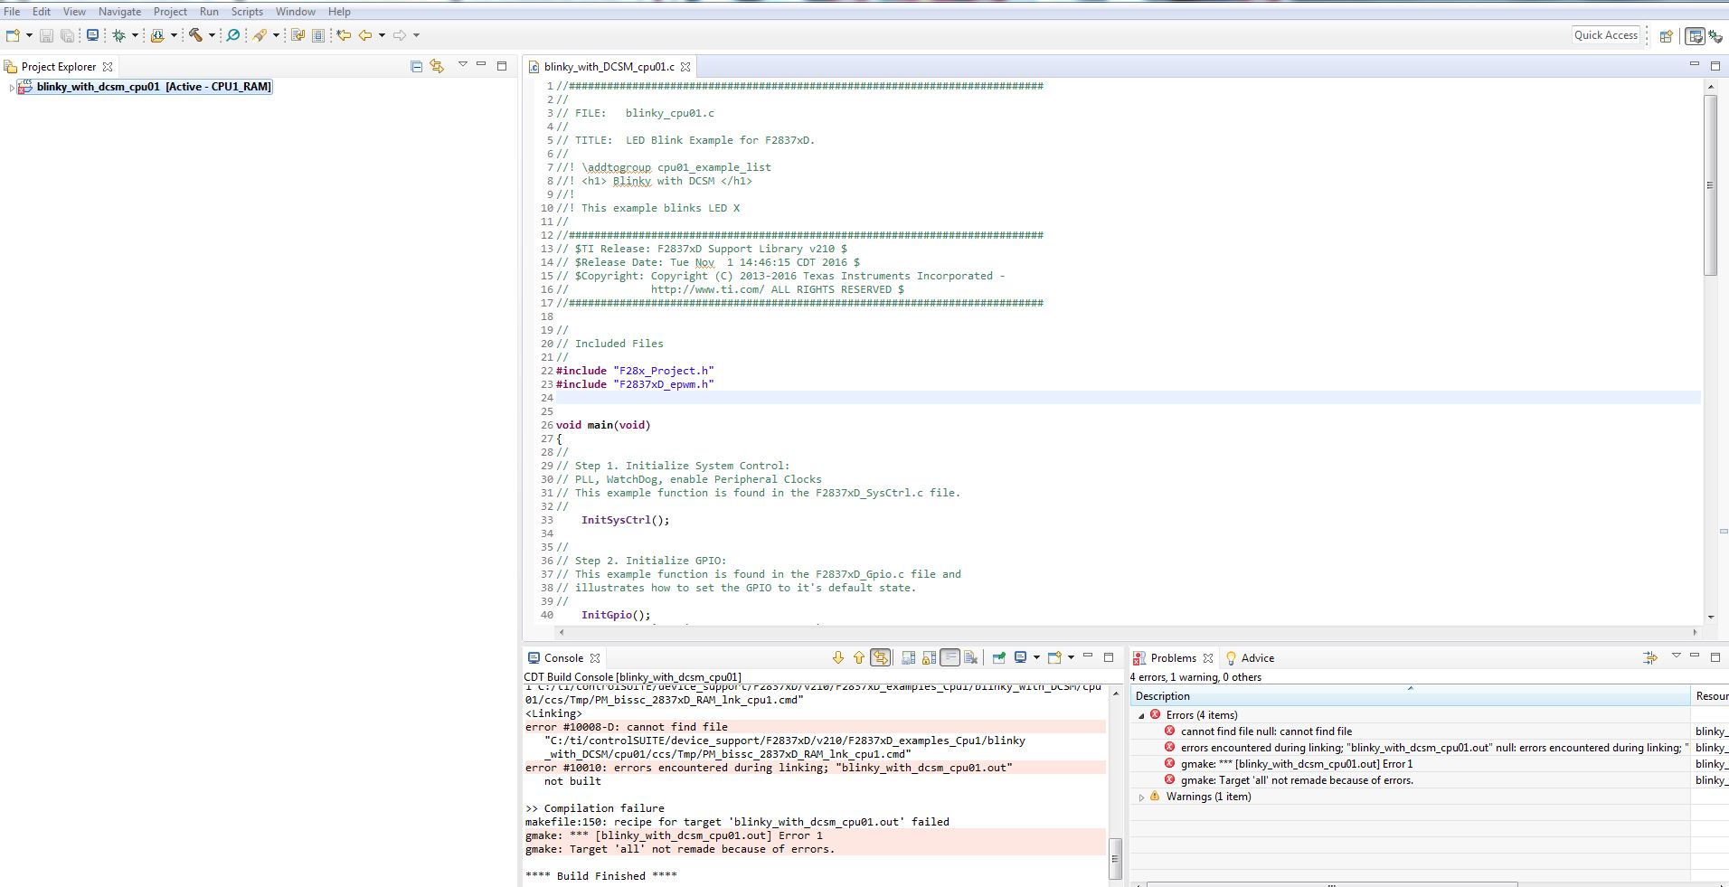Click Pin Console icon
The image size is (1729, 887).
click(998, 657)
